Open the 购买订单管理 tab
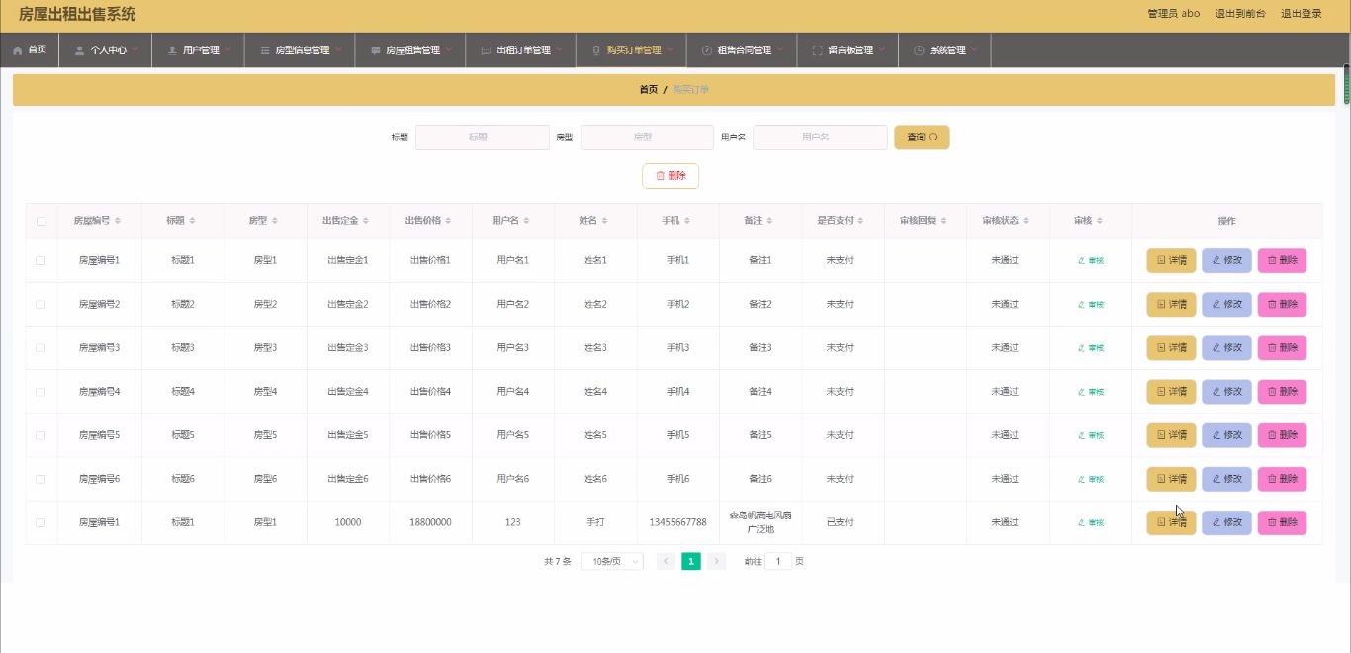This screenshot has width=1351, height=653. point(631,49)
